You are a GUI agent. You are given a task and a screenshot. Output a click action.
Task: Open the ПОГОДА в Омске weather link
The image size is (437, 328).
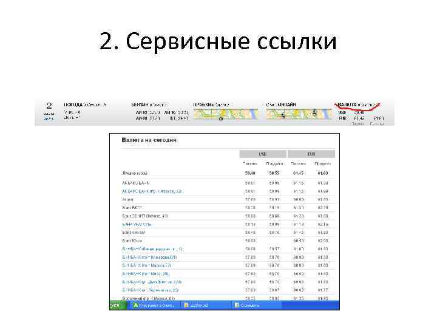(x=85, y=105)
